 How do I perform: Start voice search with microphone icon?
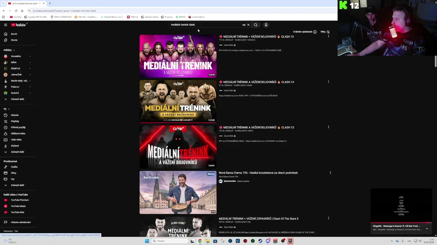(x=266, y=25)
